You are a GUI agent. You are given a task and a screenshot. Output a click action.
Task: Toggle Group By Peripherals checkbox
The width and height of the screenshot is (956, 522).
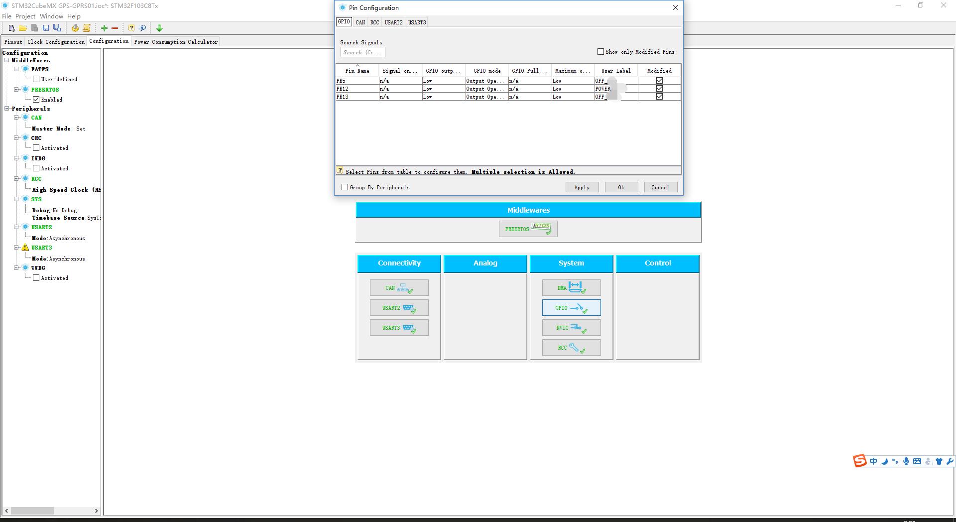(345, 187)
